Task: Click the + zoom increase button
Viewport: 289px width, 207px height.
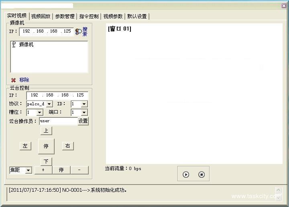Action: point(43,170)
